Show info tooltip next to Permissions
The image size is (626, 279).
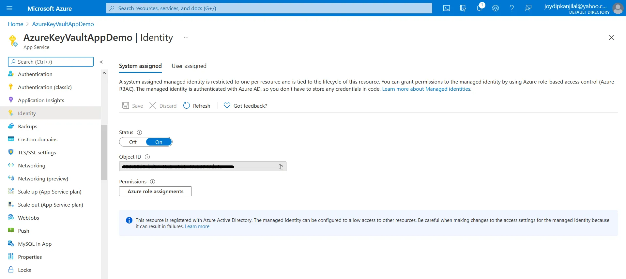click(x=152, y=181)
